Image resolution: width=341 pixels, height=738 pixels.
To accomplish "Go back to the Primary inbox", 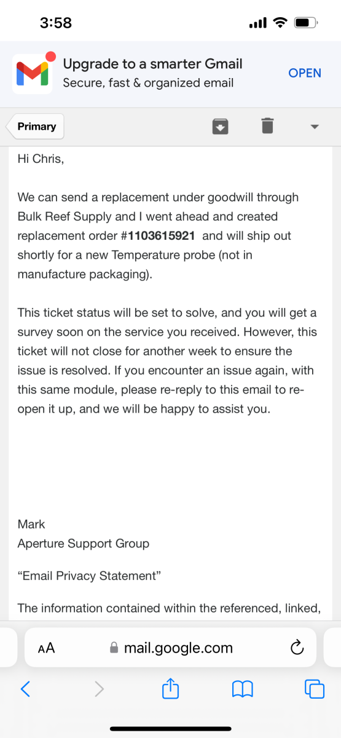I will pos(34,127).
